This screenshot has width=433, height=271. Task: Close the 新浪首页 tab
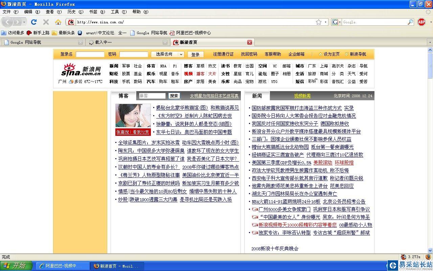point(250,42)
